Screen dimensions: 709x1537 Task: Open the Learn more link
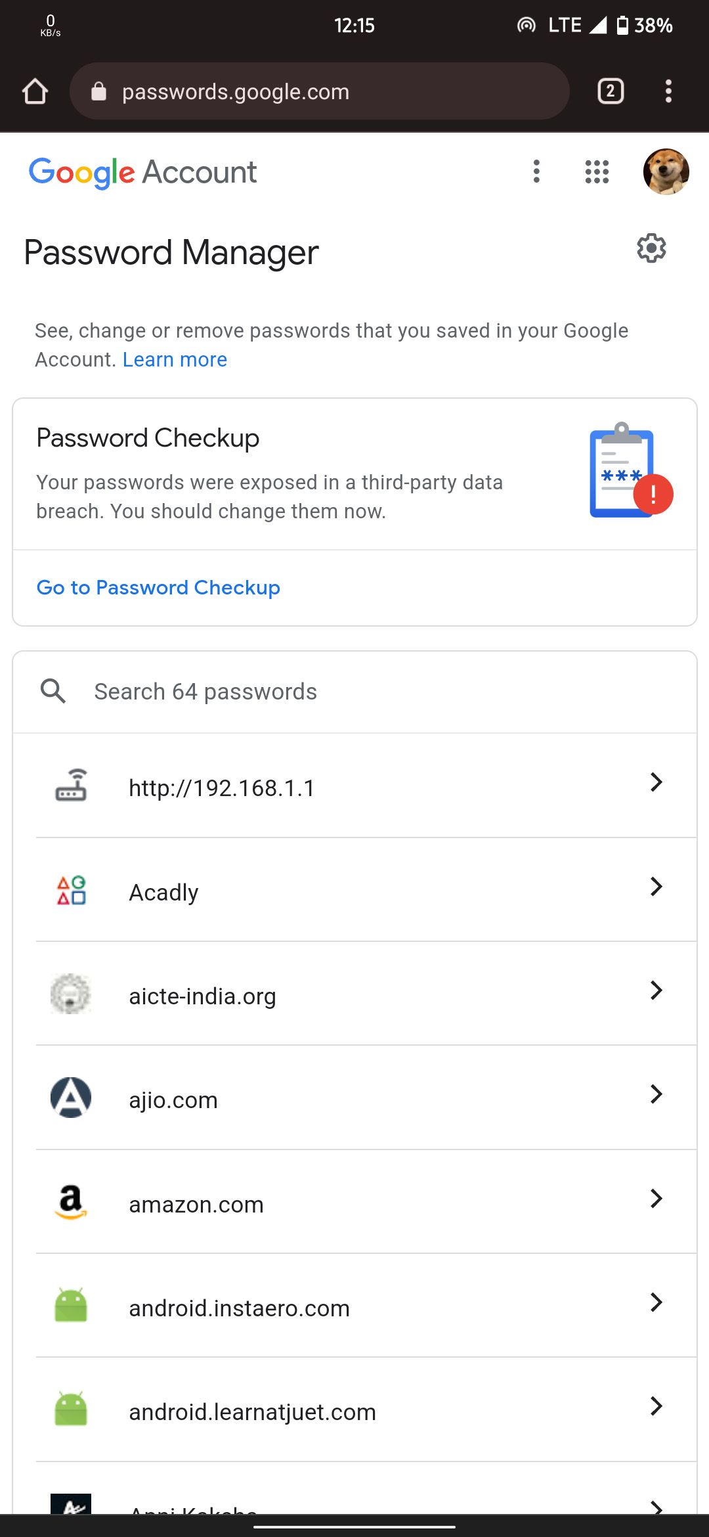(x=175, y=359)
